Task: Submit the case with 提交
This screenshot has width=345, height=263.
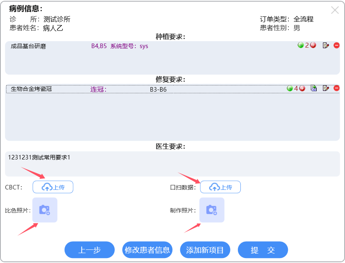Action: coord(263,250)
